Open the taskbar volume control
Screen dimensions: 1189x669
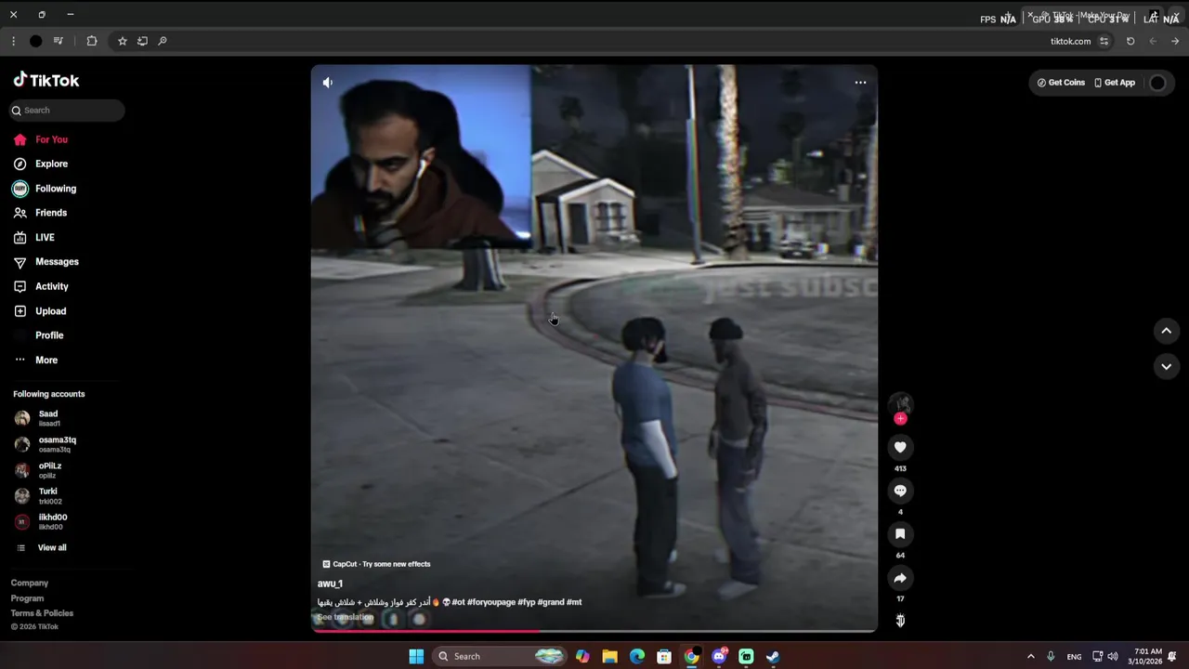1113,657
